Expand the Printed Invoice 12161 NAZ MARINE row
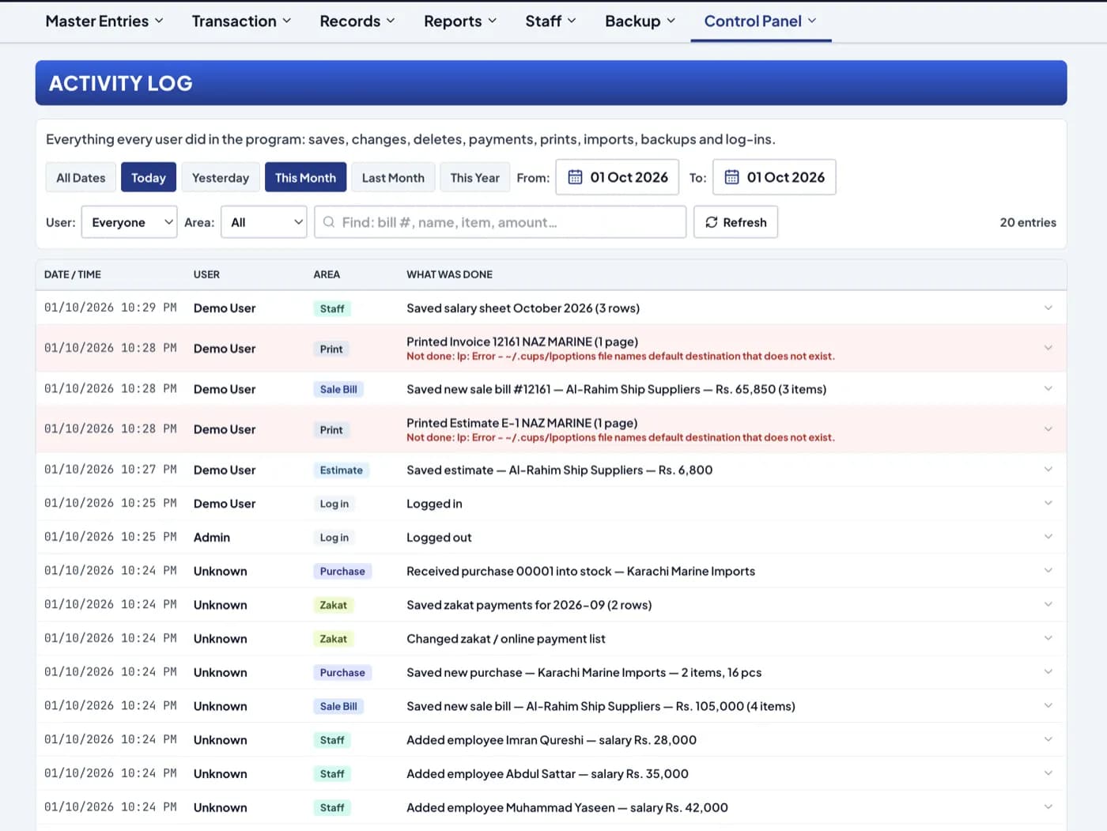1107x831 pixels. (x=1048, y=348)
